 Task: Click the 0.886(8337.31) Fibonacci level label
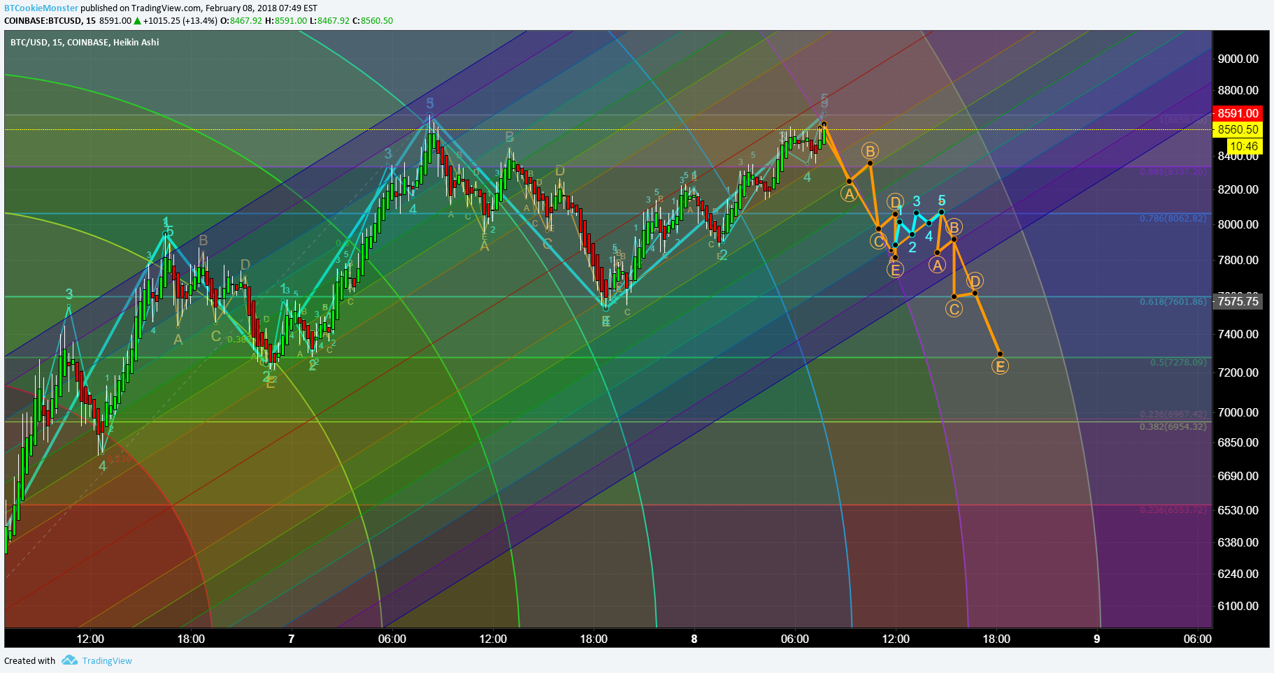point(1173,171)
